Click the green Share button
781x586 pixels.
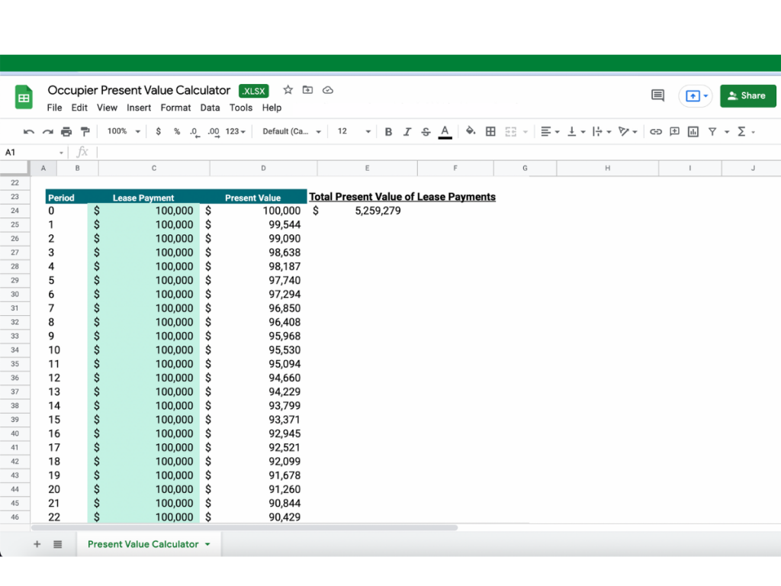pos(747,95)
